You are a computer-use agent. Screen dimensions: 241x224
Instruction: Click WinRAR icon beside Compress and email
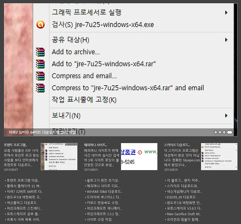(40, 76)
